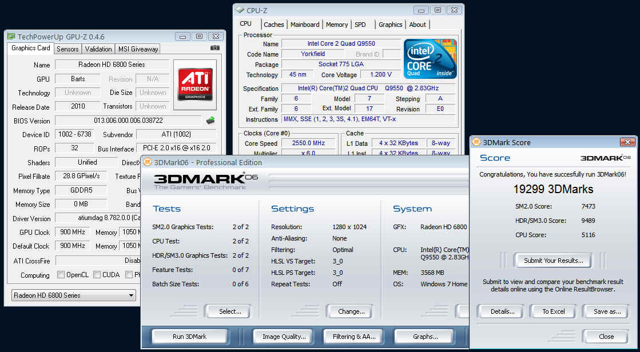Click the Close button in 3DMark Score
This screenshot has width=640, height=352.
click(x=606, y=337)
